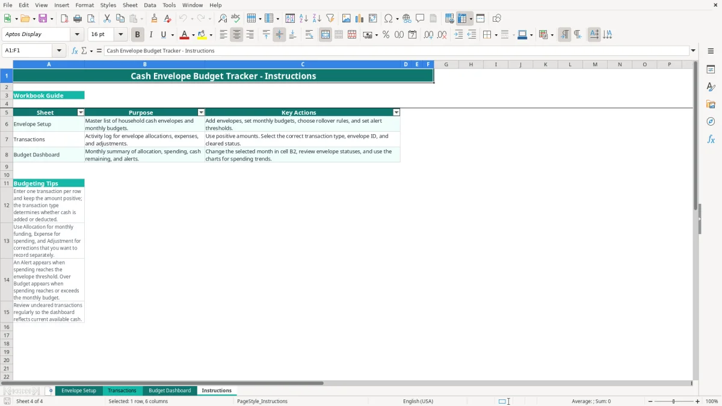Toggle Italic formatting
The height and width of the screenshot is (406, 722).
(x=151, y=35)
